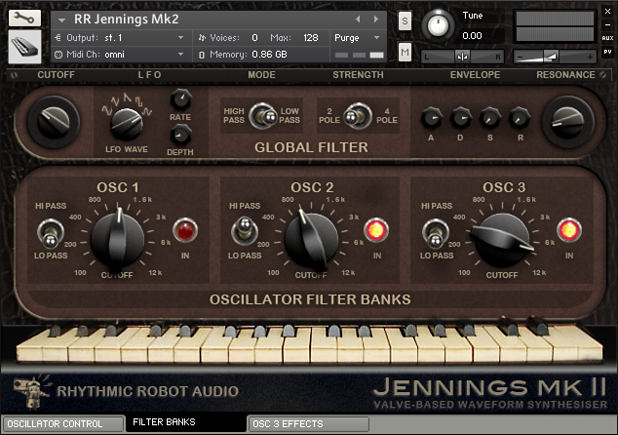Screen dimensions: 618x435
Task: Click the LFO Wave selector knob
Action: point(126,124)
